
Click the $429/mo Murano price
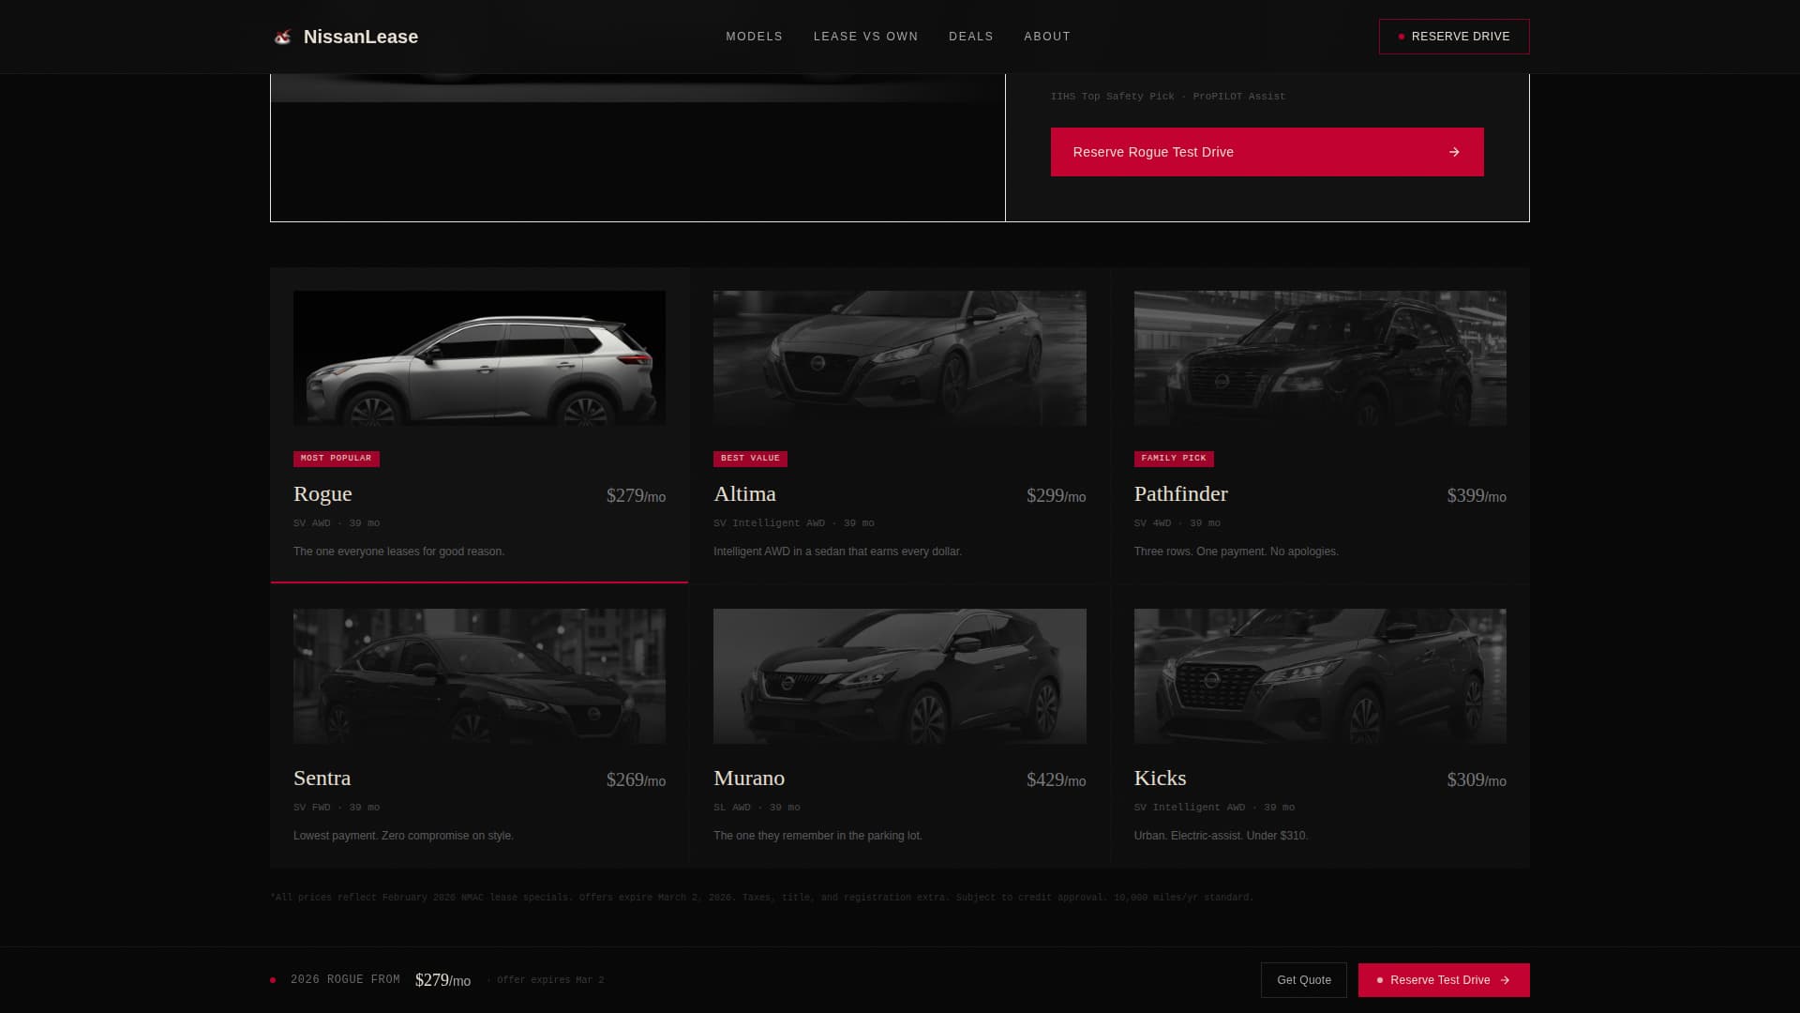click(x=1056, y=780)
